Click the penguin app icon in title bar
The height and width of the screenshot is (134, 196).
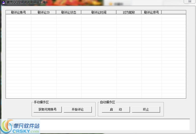pos(4,2)
